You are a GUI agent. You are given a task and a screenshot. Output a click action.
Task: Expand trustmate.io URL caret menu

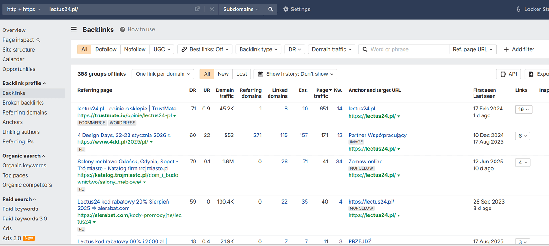click(x=174, y=116)
